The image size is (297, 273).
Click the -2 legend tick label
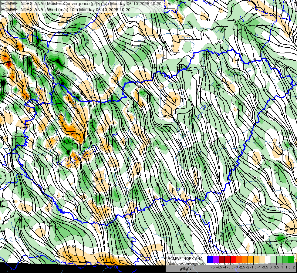[248, 267]
